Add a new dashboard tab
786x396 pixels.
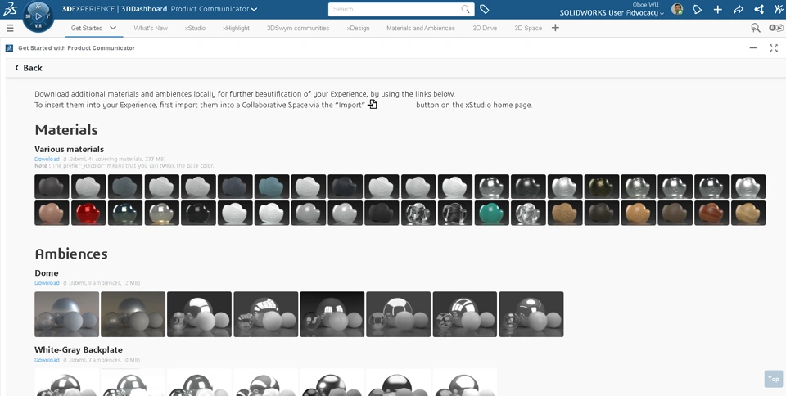coord(555,28)
